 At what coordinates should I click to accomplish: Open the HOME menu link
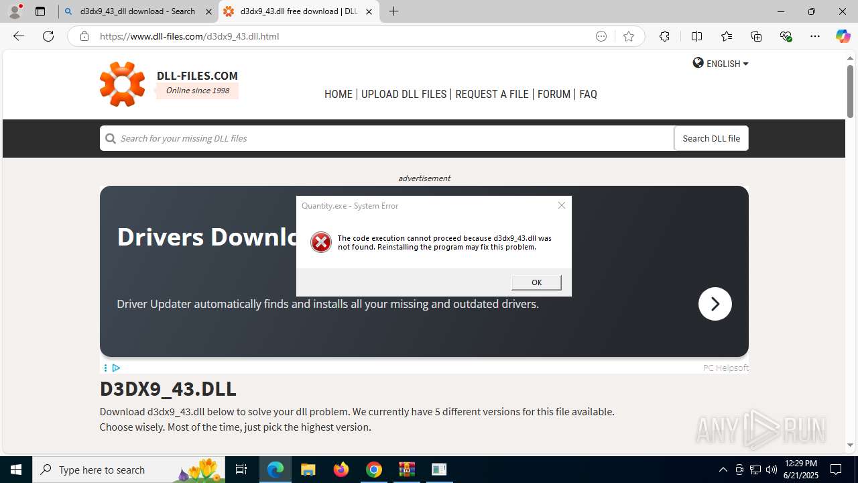click(x=339, y=94)
